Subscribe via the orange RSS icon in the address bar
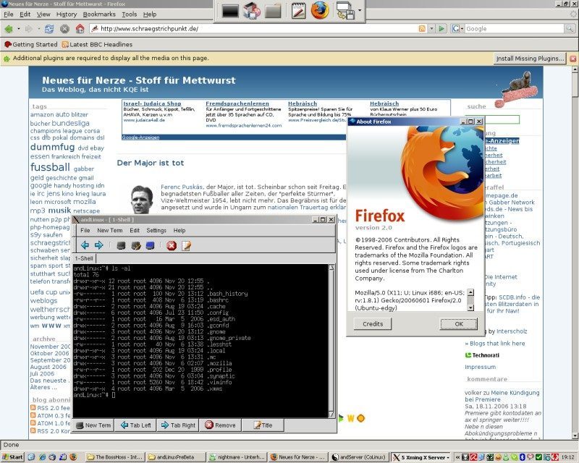Viewport: 579px width, 463px height. [422, 28]
